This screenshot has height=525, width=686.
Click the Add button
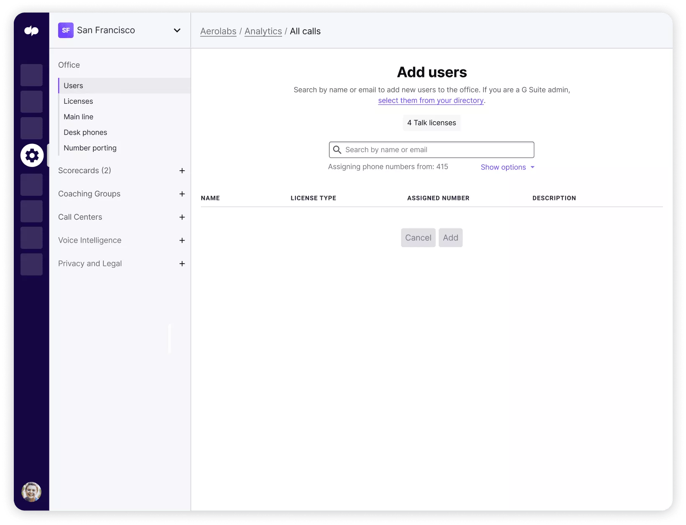[450, 238]
